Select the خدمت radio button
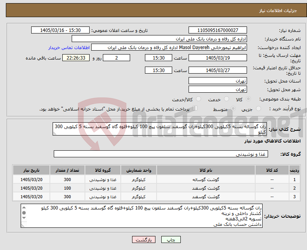 (x=226, y=99)
